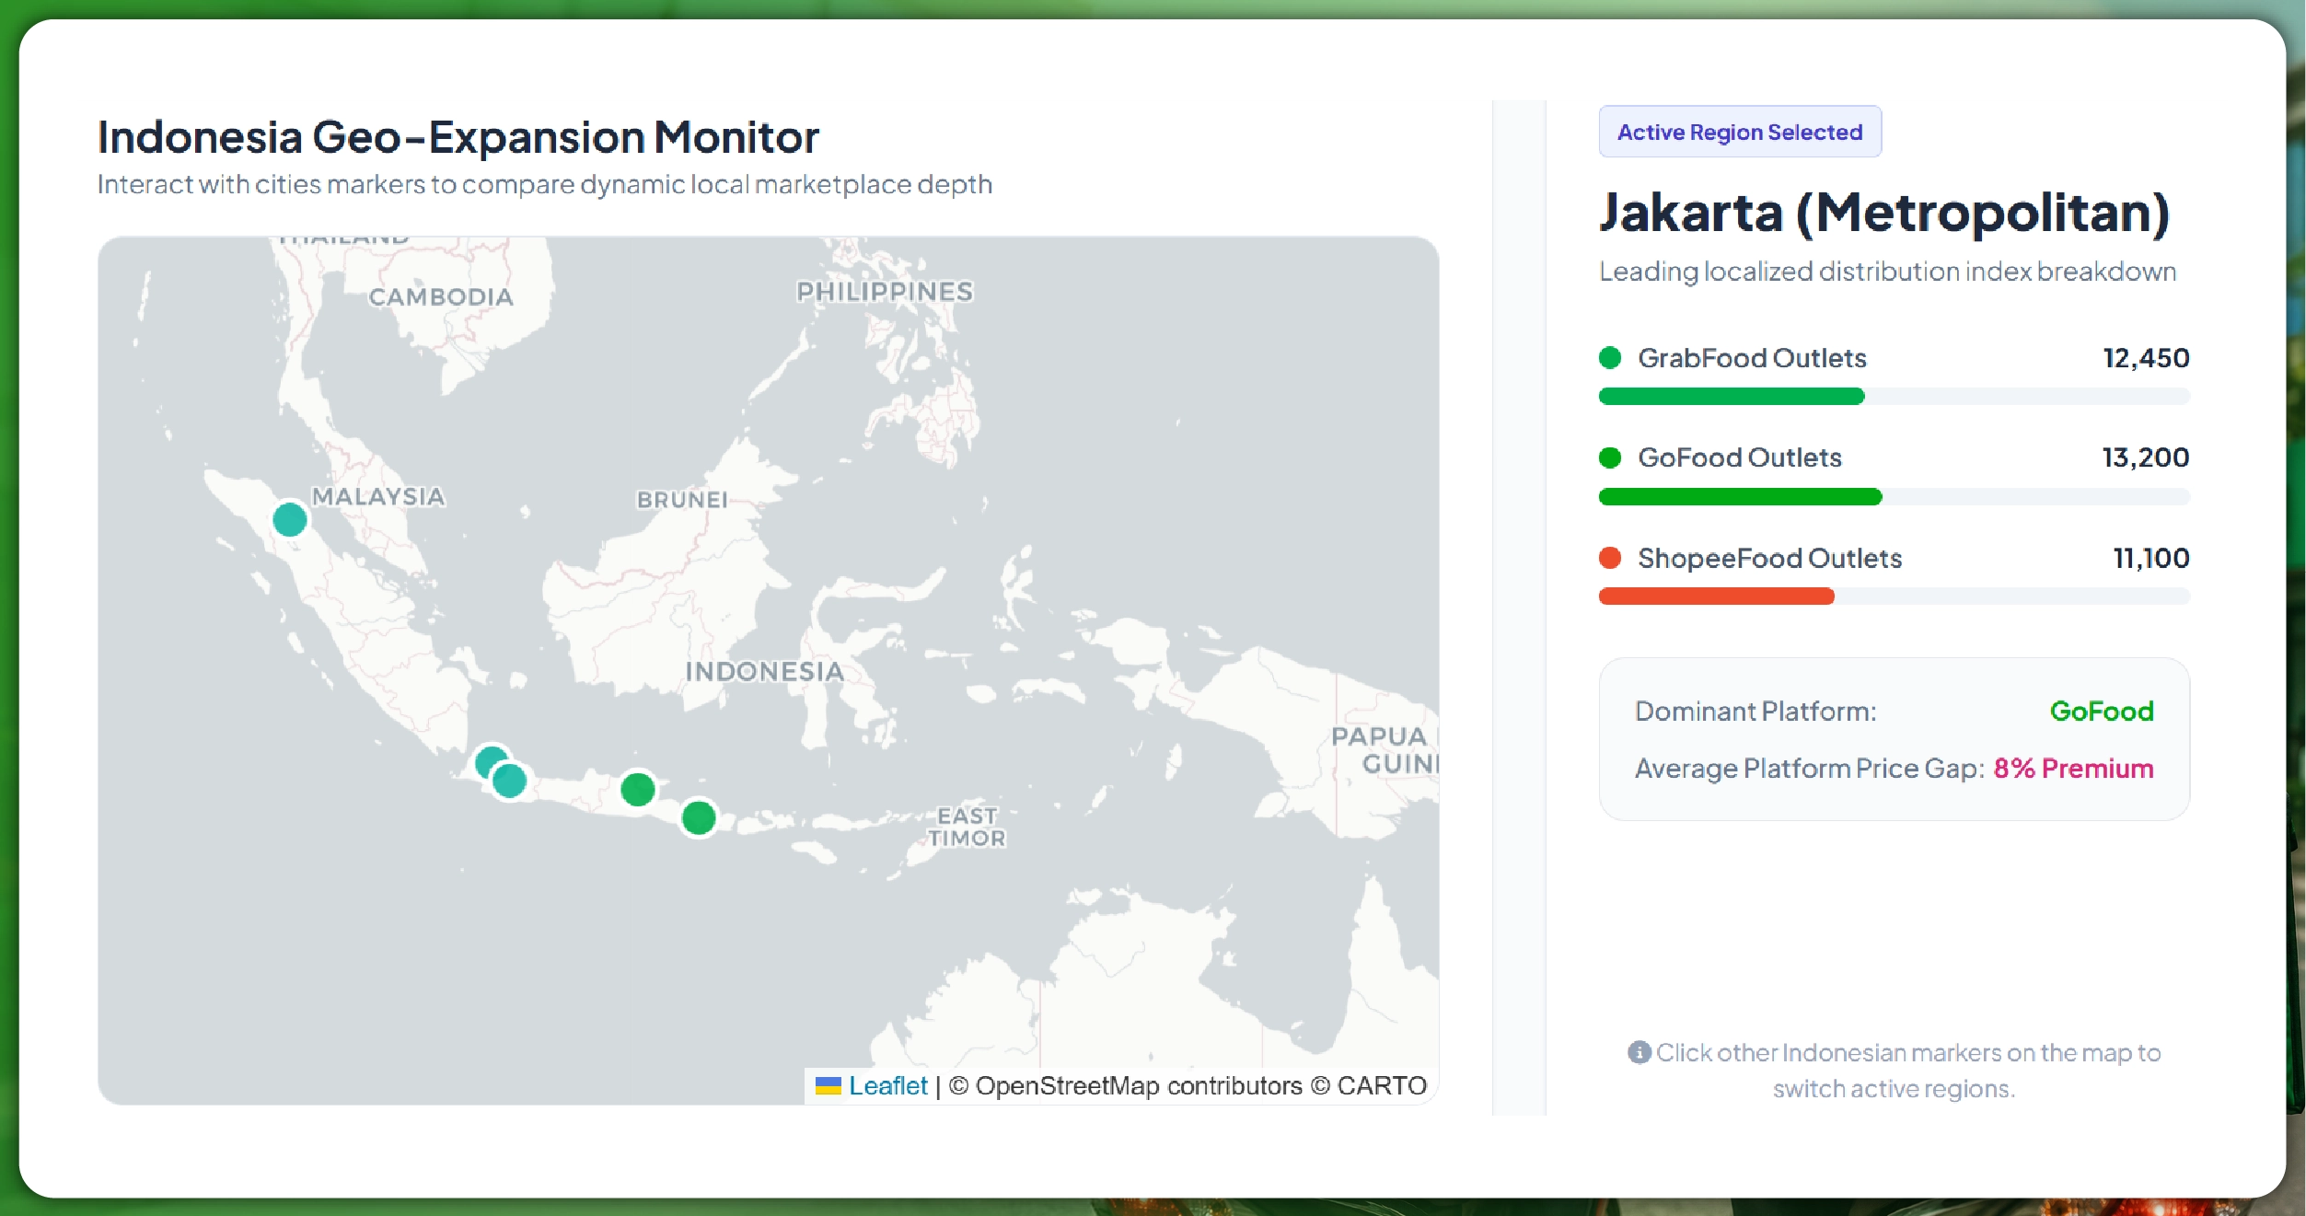Click the Active Region Selected badge
Viewport: 2306px width, 1216px height.
point(1740,132)
